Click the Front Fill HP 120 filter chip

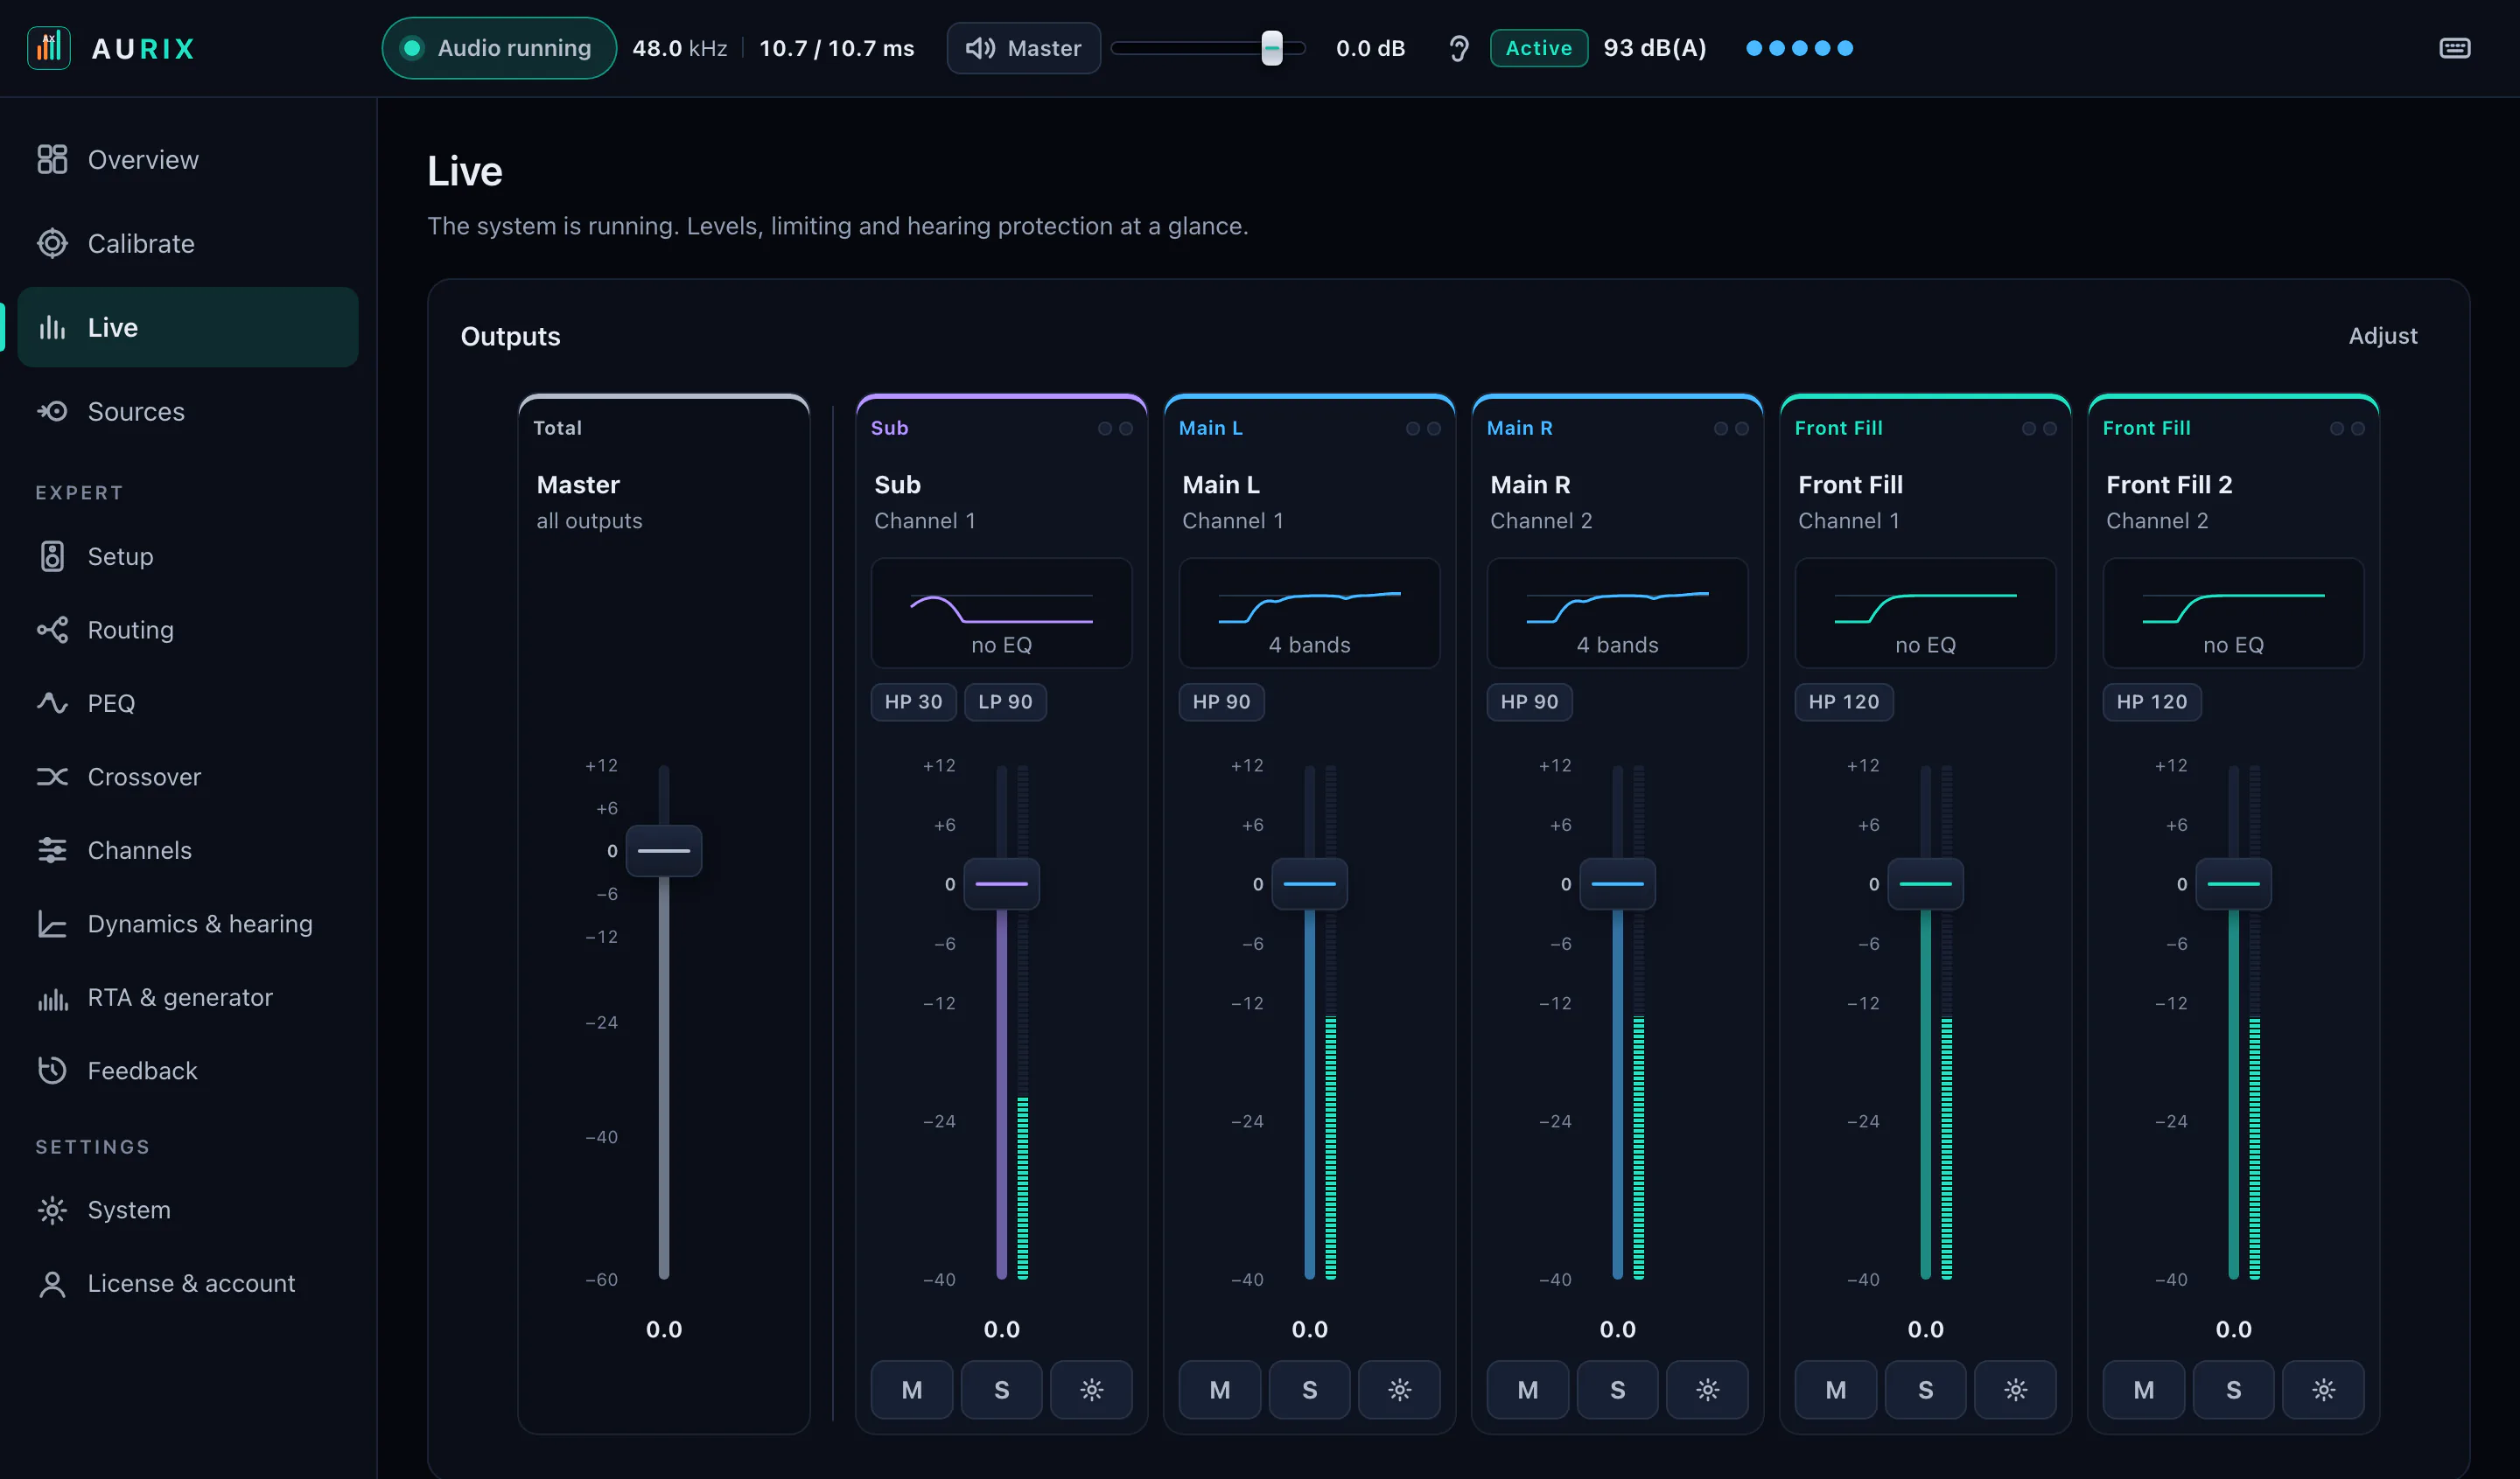(1843, 701)
